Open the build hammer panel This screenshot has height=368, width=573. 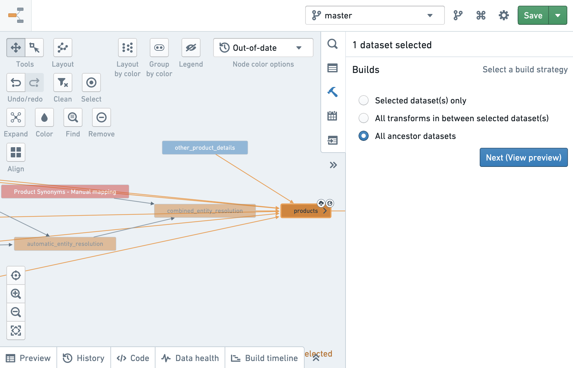(333, 92)
